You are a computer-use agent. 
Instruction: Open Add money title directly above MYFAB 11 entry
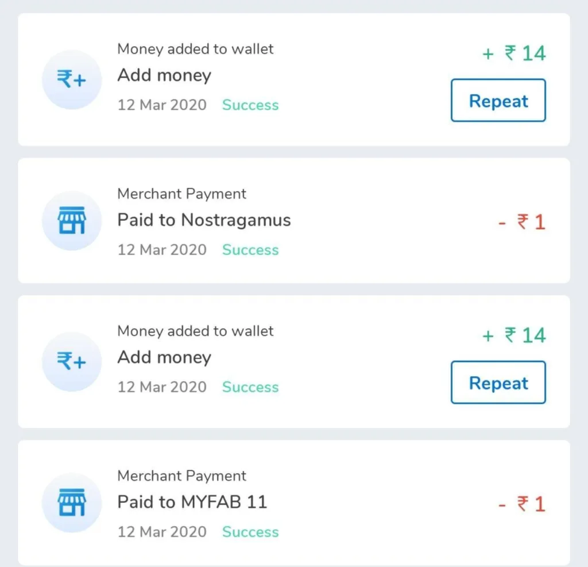[x=164, y=357]
